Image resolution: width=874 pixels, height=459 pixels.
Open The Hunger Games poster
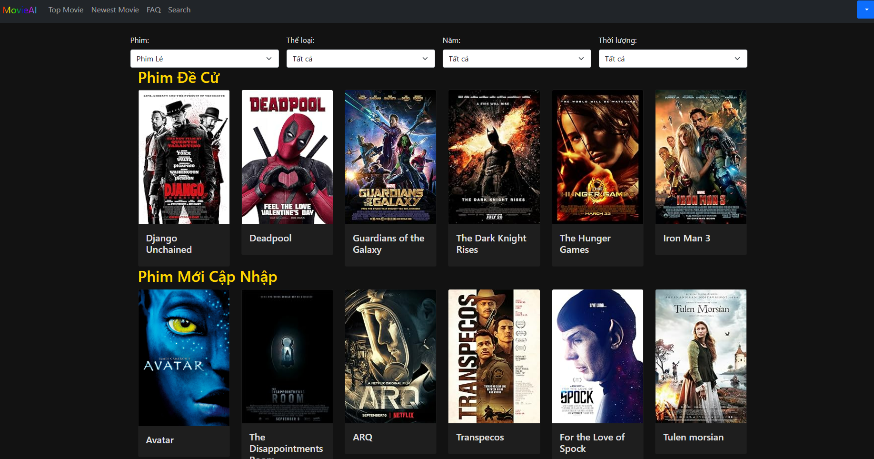click(597, 157)
